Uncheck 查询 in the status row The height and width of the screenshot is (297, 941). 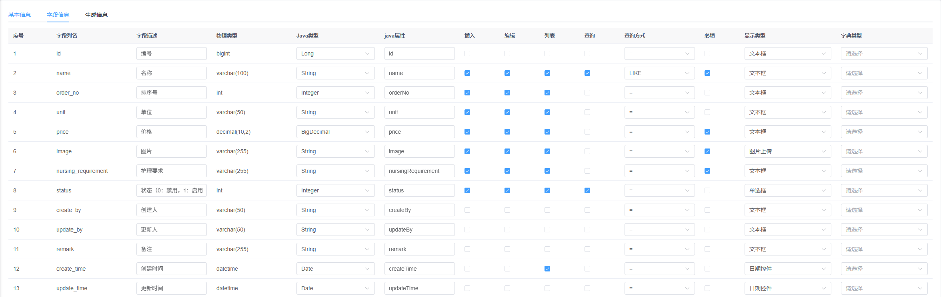coord(587,190)
